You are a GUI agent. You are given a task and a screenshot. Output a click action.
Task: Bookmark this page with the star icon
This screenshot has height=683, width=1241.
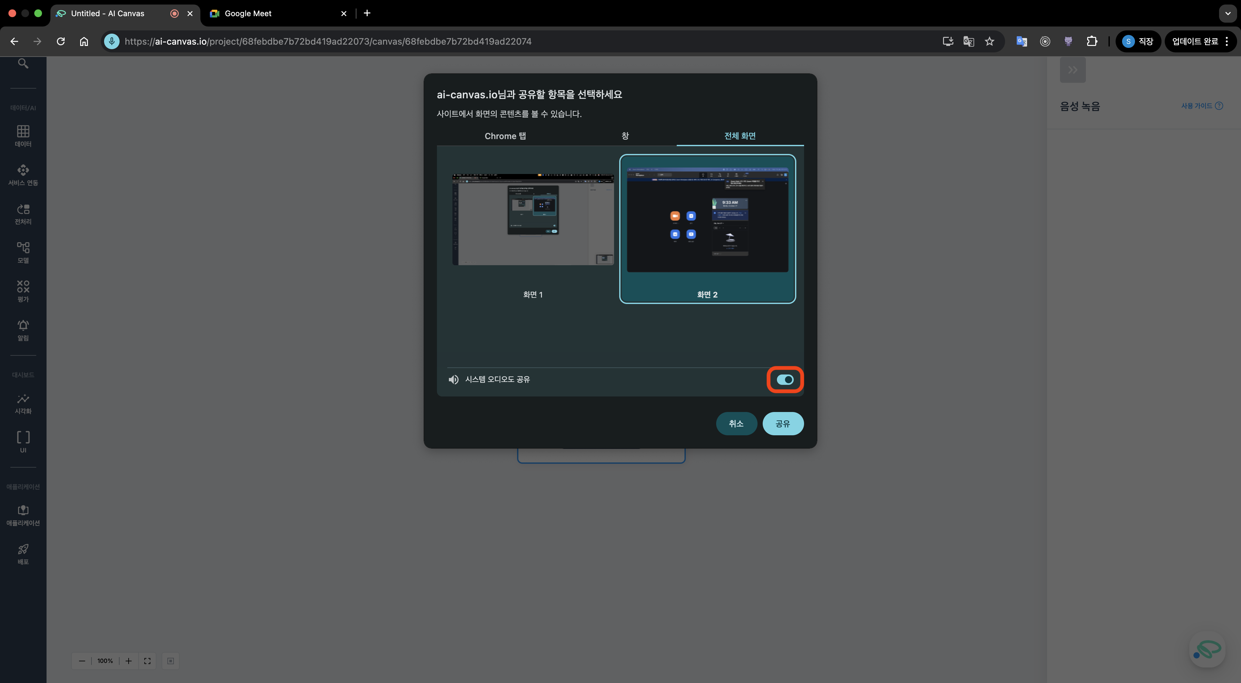coord(990,41)
